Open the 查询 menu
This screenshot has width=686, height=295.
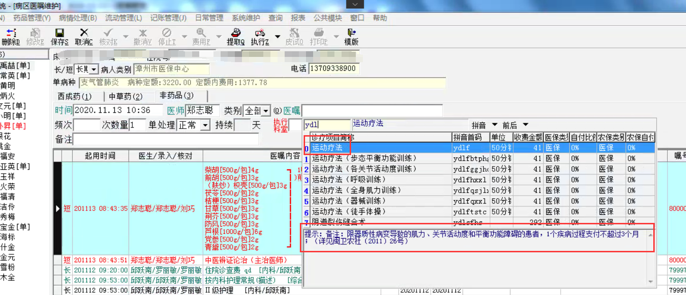pos(276,18)
